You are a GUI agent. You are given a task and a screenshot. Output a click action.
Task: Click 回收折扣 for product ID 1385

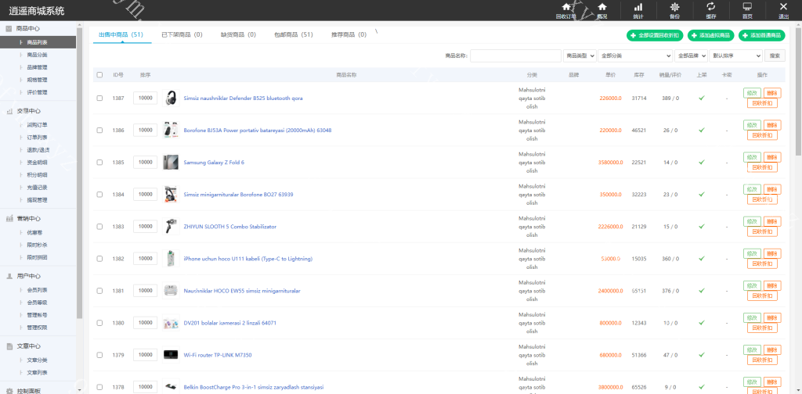762,167
